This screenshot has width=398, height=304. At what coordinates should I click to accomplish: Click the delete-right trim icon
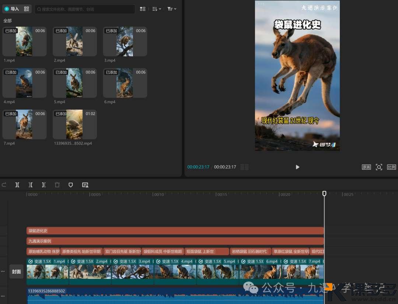pyautogui.click(x=44, y=185)
